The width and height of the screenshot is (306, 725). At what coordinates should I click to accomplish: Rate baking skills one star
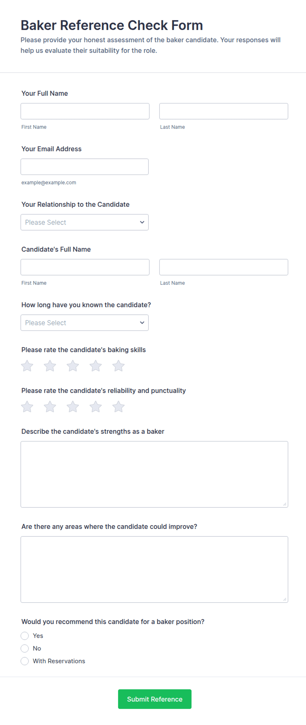coord(27,366)
